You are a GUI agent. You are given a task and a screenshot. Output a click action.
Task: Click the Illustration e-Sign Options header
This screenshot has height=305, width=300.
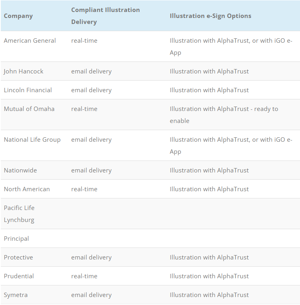pos(210,16)
